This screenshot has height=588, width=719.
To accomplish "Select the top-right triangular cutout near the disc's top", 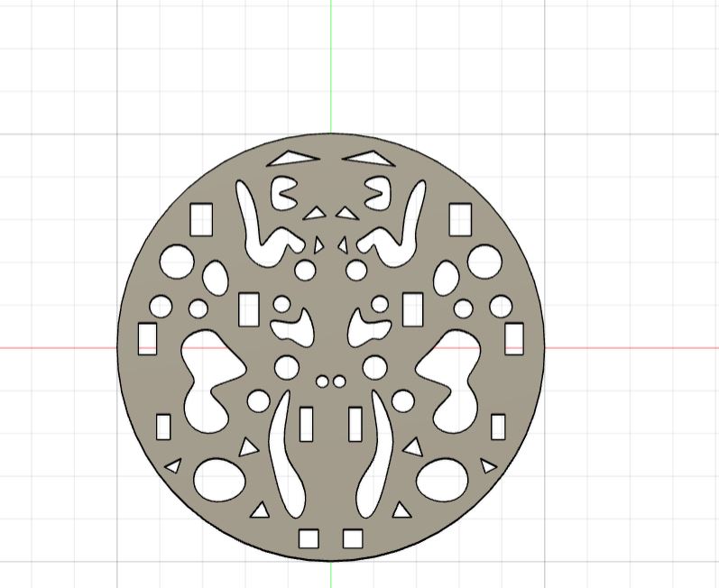I will pyautogui.click(x=369, y=158).
